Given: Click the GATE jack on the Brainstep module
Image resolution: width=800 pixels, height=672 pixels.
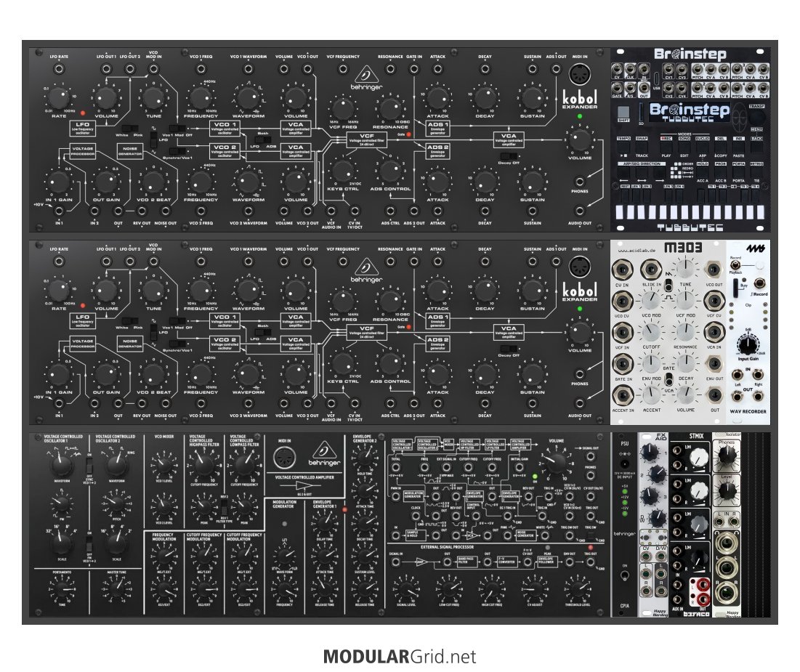Looking at the screenshot, I should (618, 88).
